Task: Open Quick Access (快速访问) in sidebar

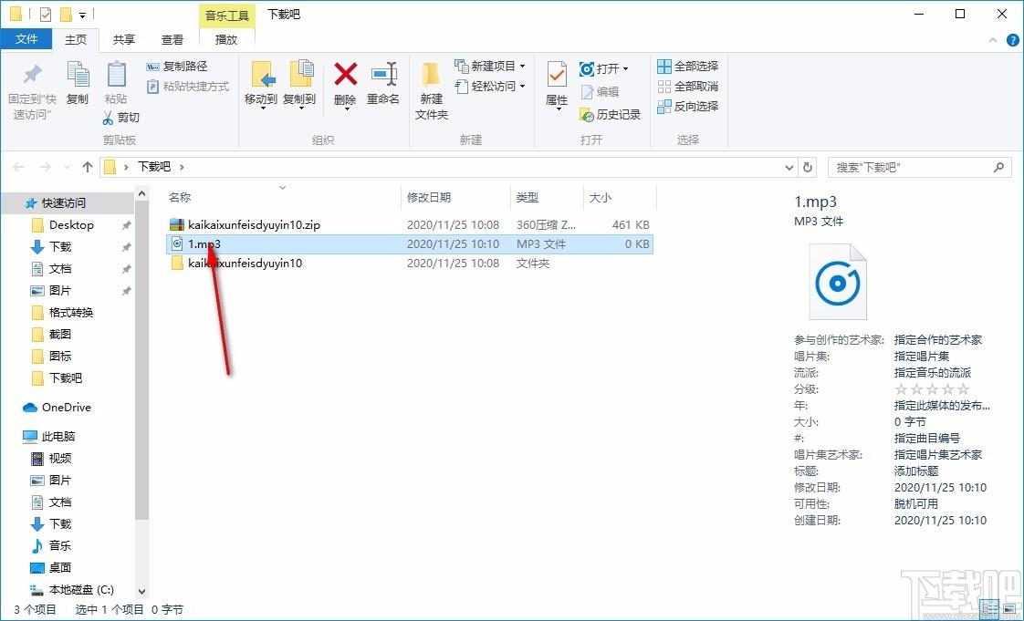Action: [x=64, y=203]
